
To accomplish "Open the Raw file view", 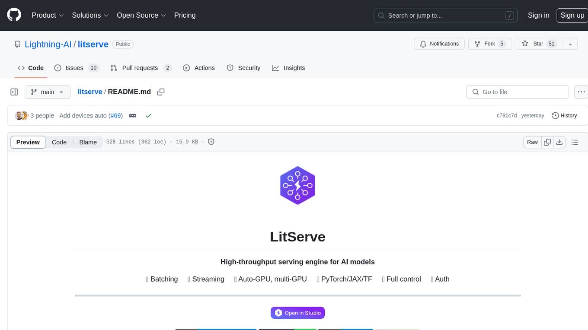I will tap(532, 142).
